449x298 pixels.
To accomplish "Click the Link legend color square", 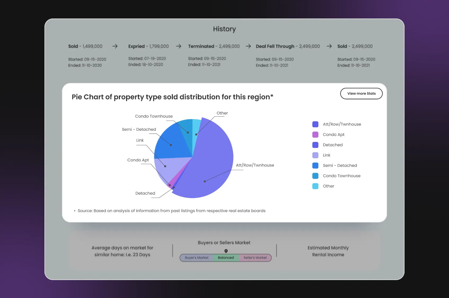I will pyautogui.click(x=315, y=155).
